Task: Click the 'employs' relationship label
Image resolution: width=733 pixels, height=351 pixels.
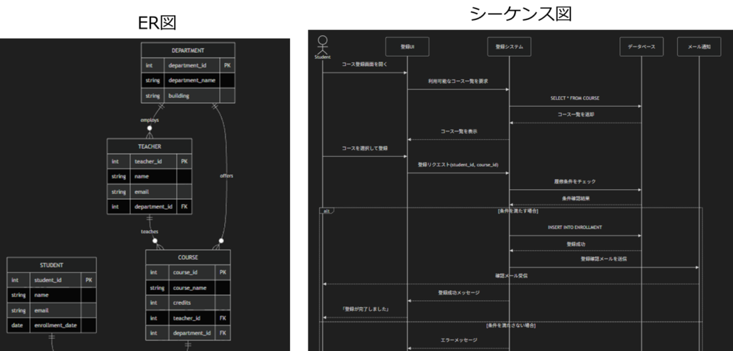Action: 150,120
